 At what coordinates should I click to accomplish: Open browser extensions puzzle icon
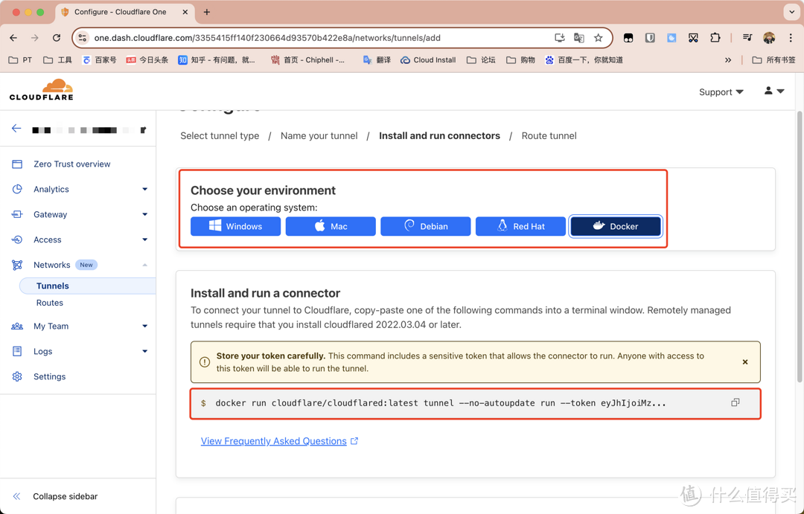(x=715, y=38)
